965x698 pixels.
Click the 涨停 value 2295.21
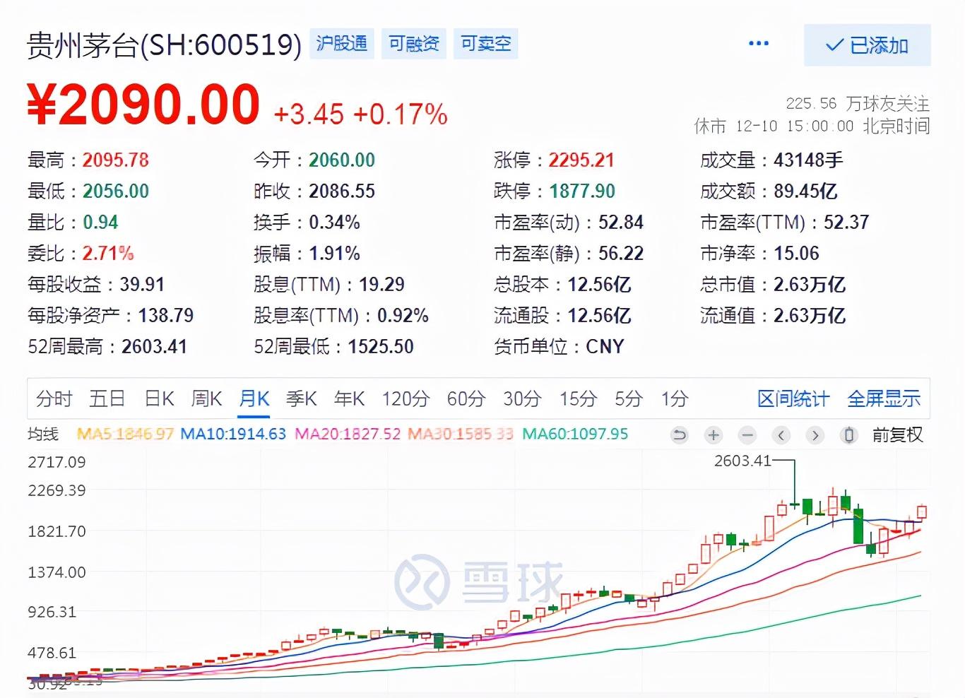(581, 160)
